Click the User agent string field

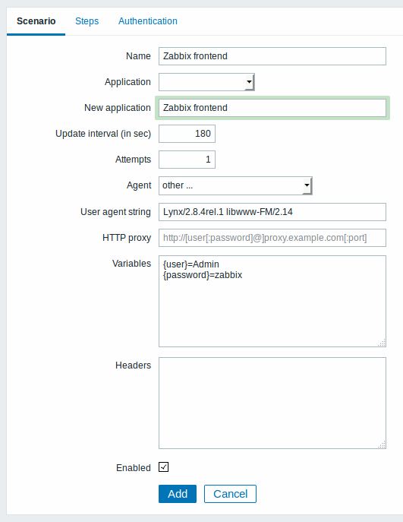coord(272,212)
